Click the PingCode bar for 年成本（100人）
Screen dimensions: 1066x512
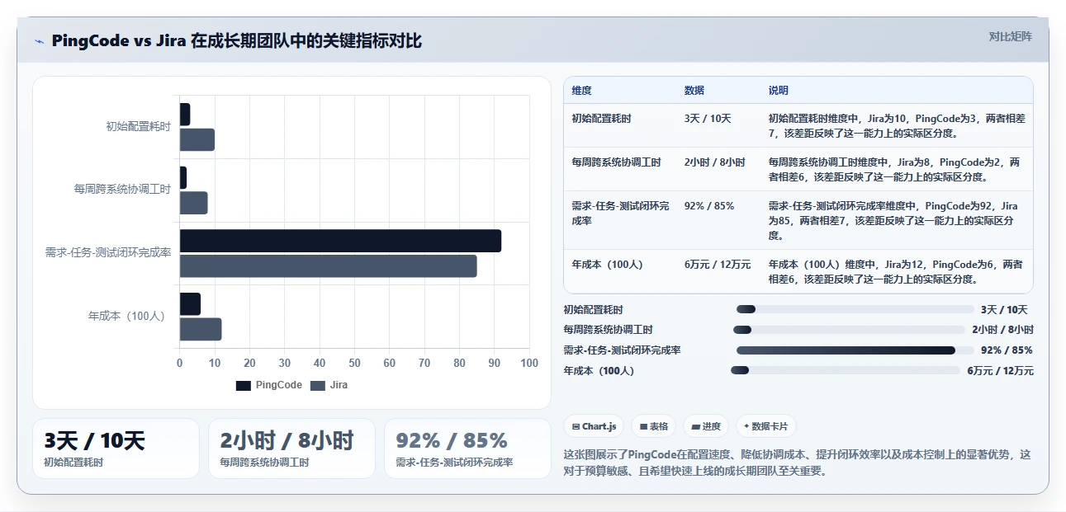click(190, 304)
